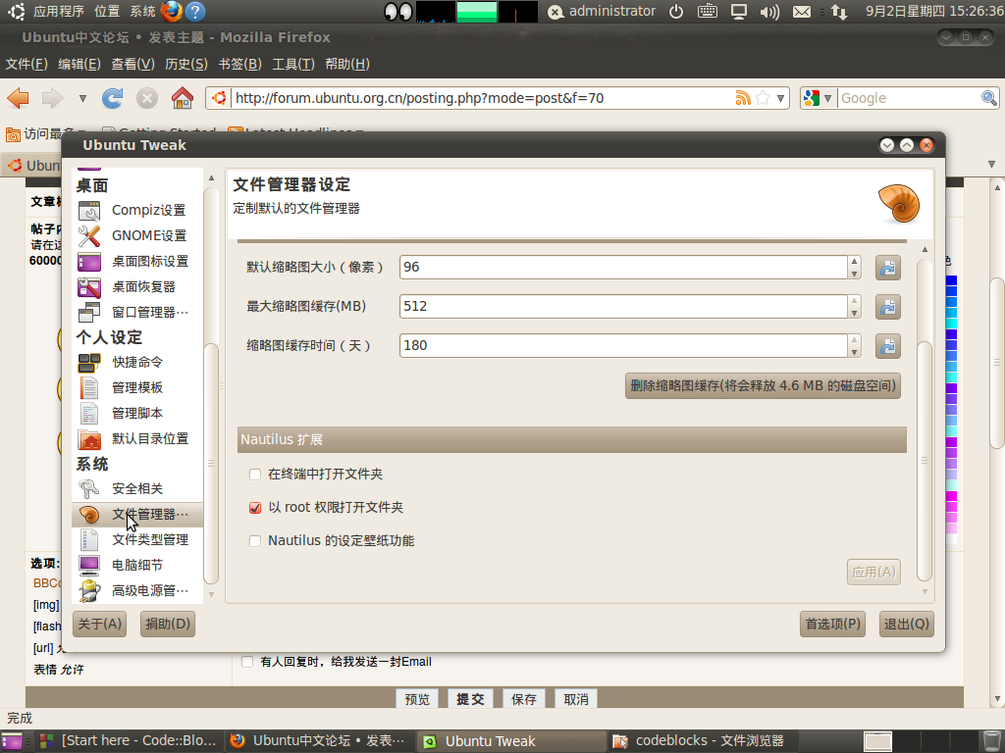Reset default thumbnail size to default value
This screenshot has height=753, width=1005.
pyautogui.click(x=887, y=268)
